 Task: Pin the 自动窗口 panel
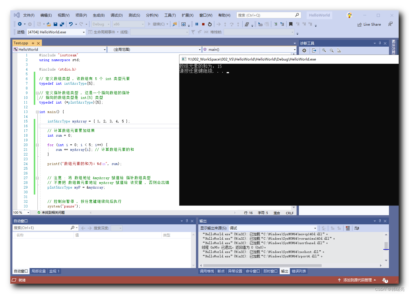(x=187, y=221)
